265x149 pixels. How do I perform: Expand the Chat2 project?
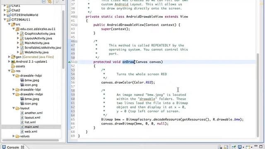[x=5, y=10]
